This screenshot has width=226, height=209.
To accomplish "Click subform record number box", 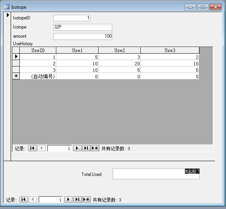I will click(x=59, y=148).
